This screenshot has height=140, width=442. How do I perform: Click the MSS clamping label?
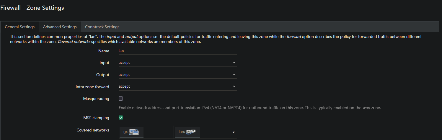[x=96, y=118]
